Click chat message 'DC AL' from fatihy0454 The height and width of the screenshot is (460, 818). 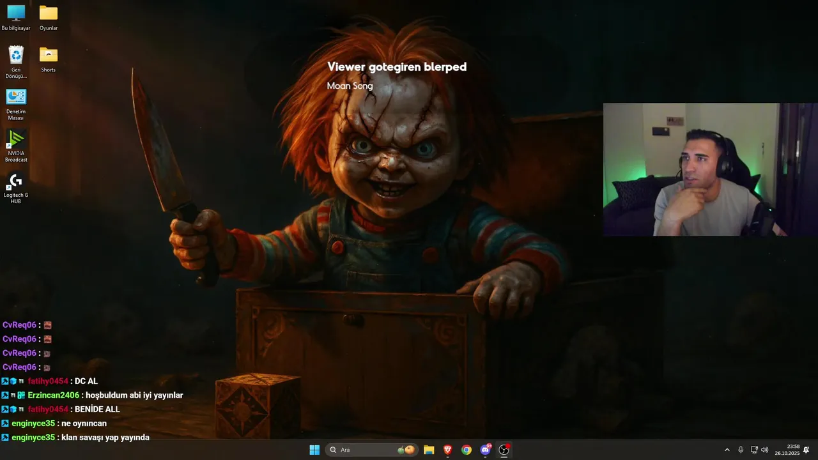(x=86, y=381)
